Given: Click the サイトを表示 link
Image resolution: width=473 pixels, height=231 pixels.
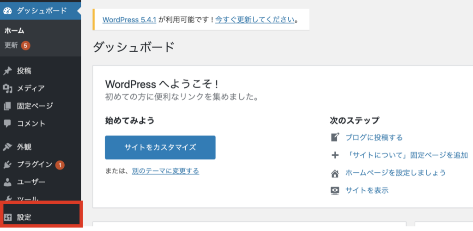Looking at the screenshot, I should (367, 191).
